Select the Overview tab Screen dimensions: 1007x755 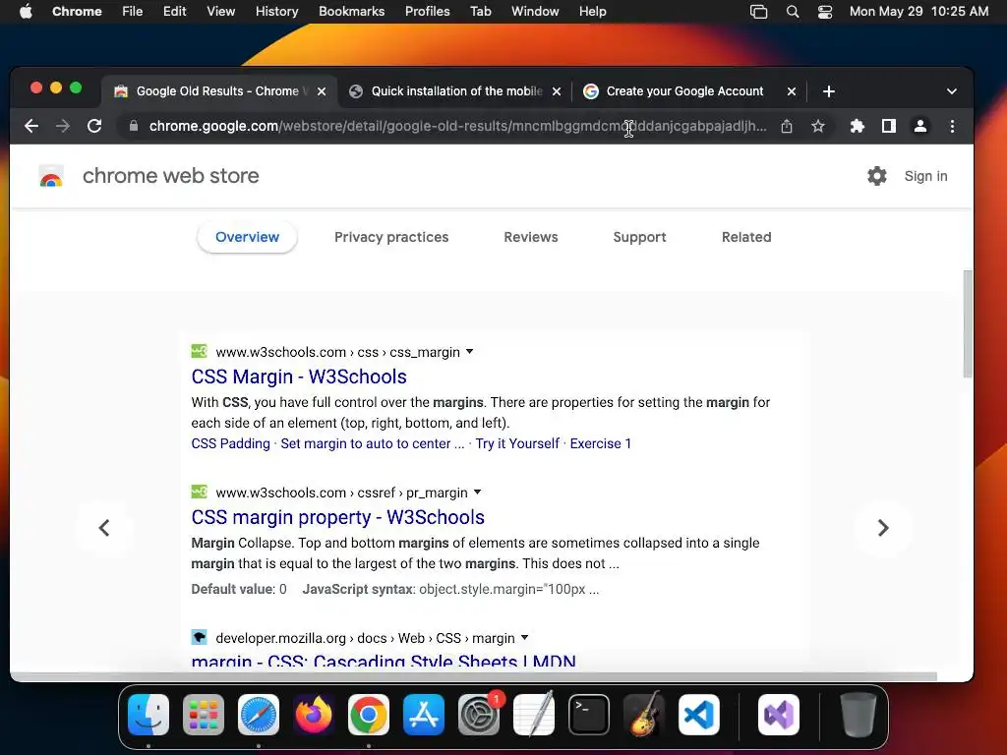tap(247, 237)
